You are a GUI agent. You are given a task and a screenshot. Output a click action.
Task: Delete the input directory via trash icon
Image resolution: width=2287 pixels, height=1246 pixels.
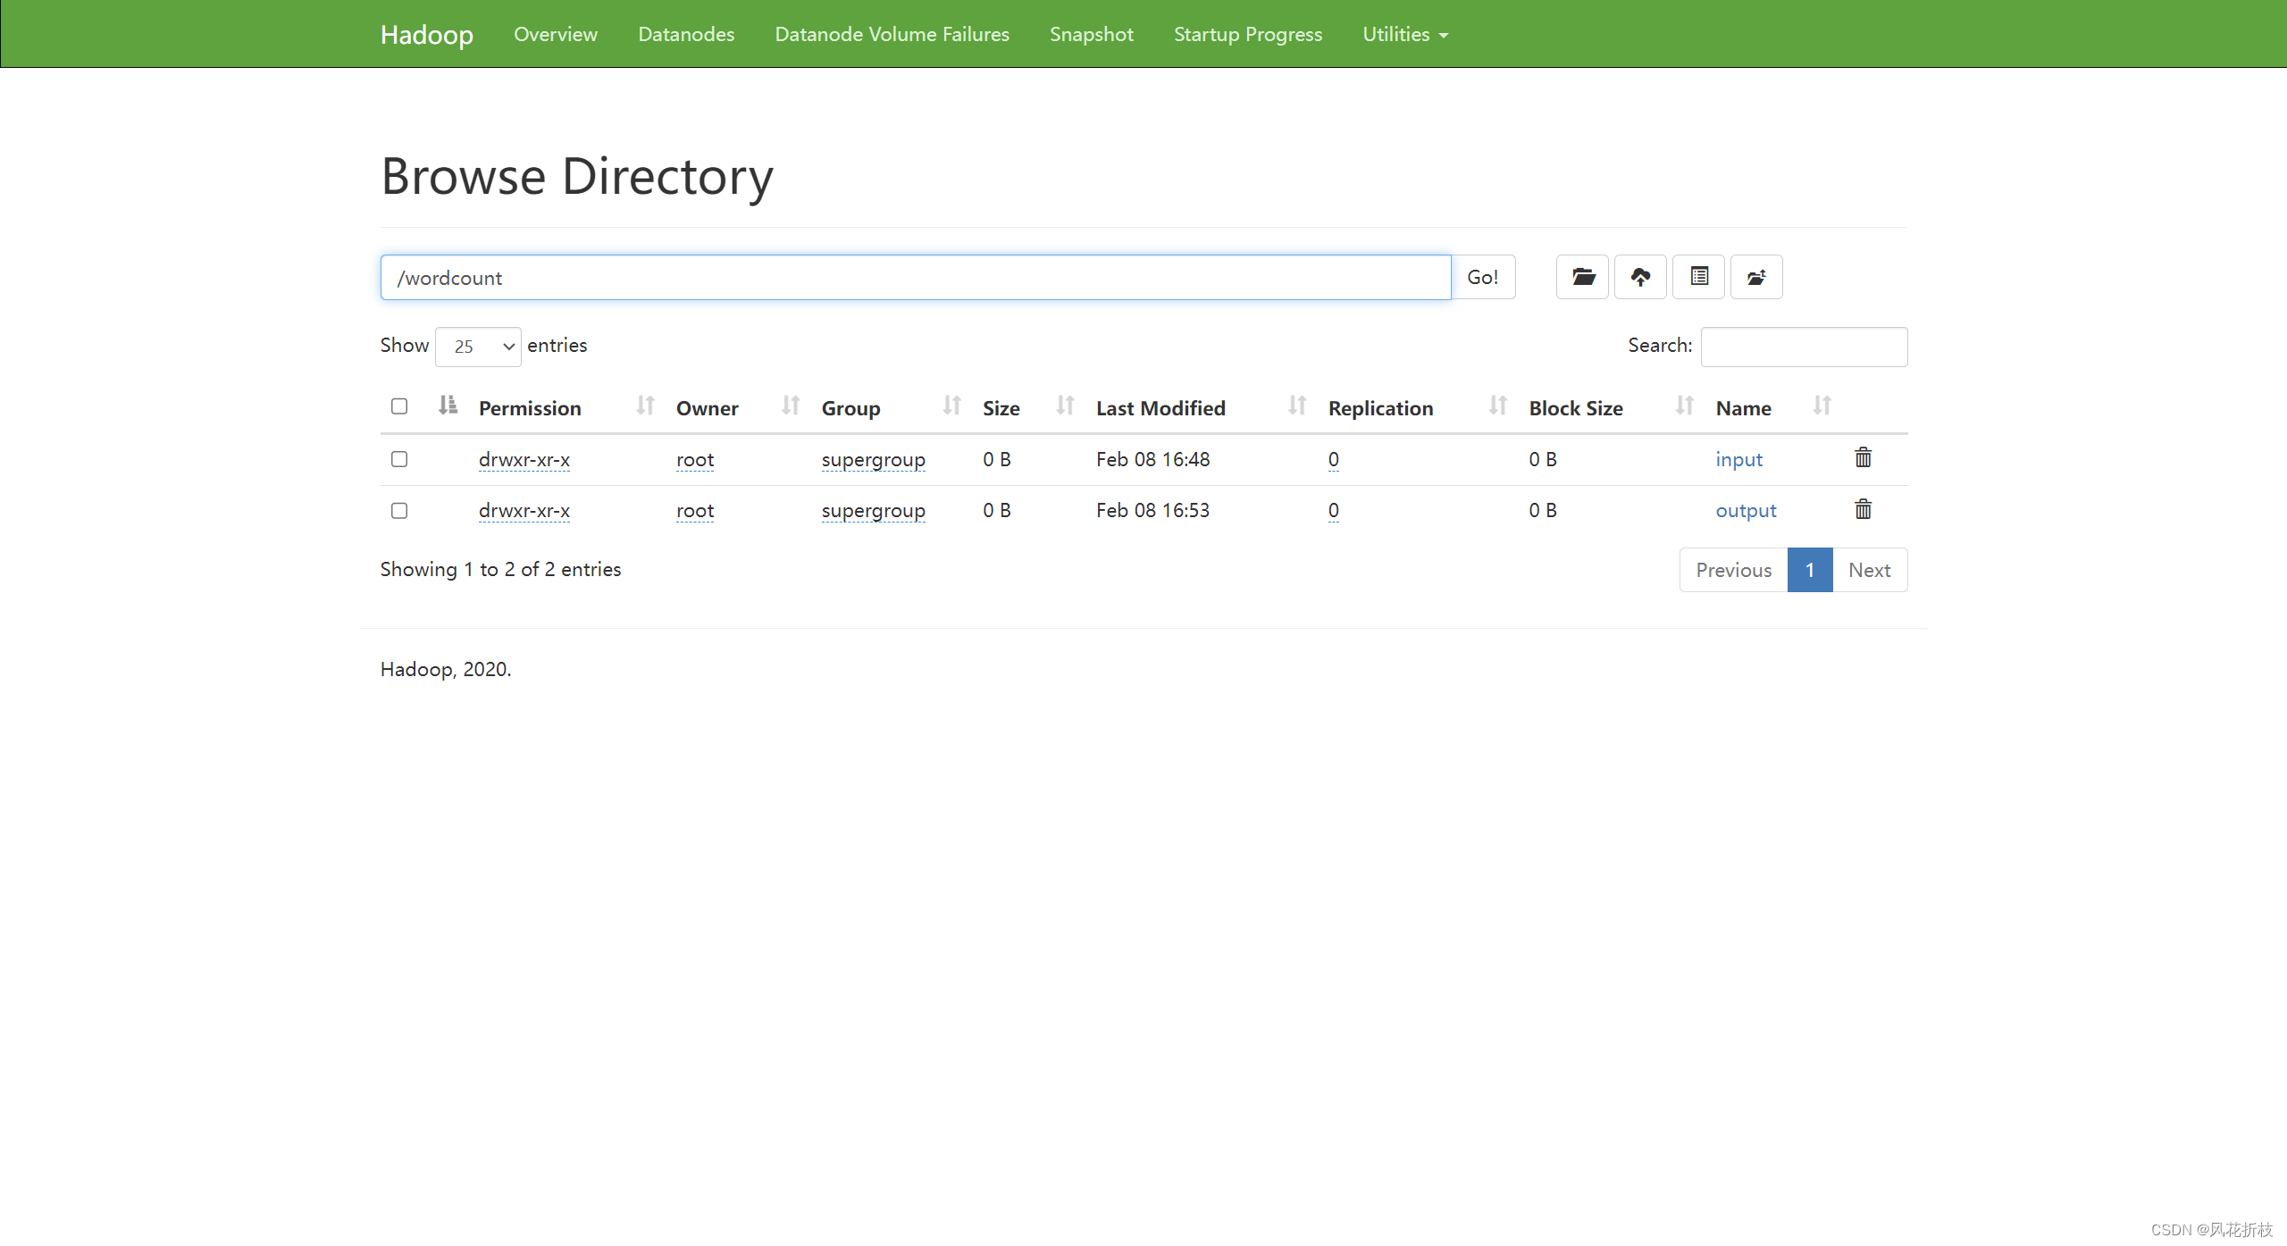tap(1863, 458)
